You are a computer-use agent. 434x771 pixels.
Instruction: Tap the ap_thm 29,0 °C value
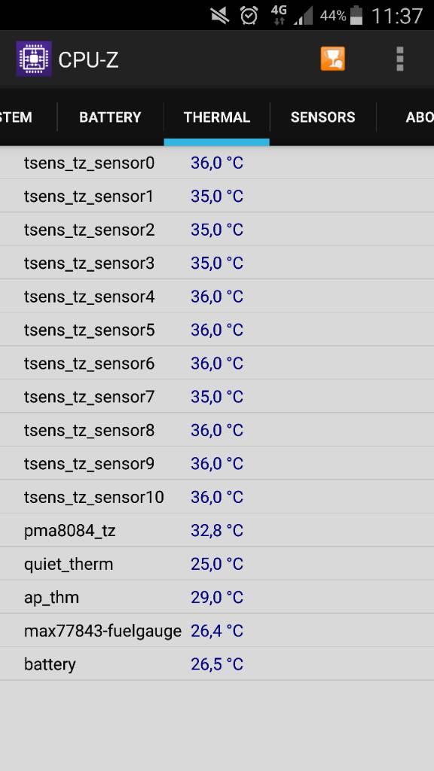(217, 597)
